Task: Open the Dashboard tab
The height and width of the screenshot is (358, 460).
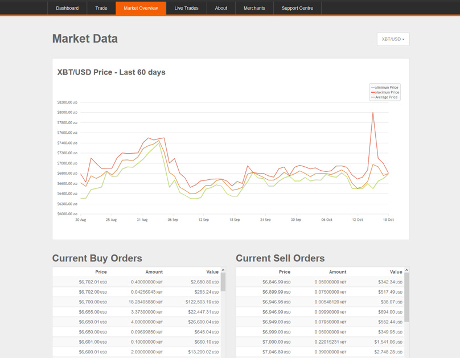Action: tap(67, 8)
